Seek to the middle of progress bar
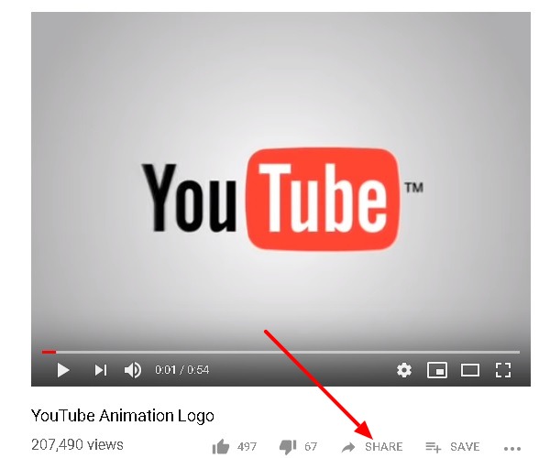Viewport: 550px width, 458px height. (x=281, y=352)
